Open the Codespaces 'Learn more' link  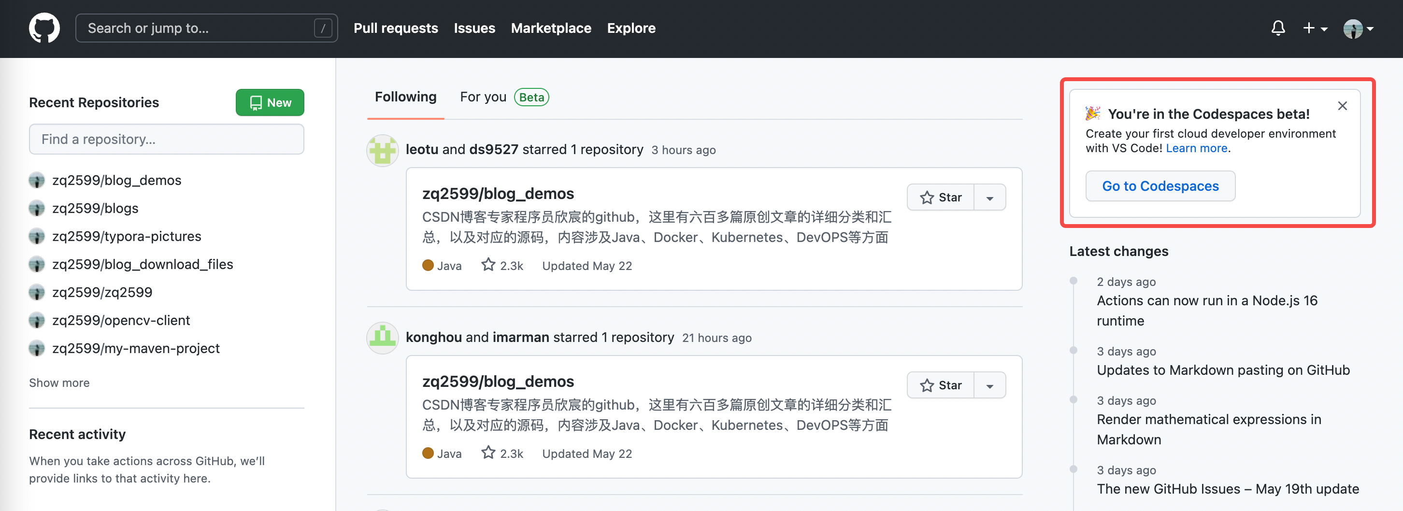pyautogui.click(x=1196, y=148)
